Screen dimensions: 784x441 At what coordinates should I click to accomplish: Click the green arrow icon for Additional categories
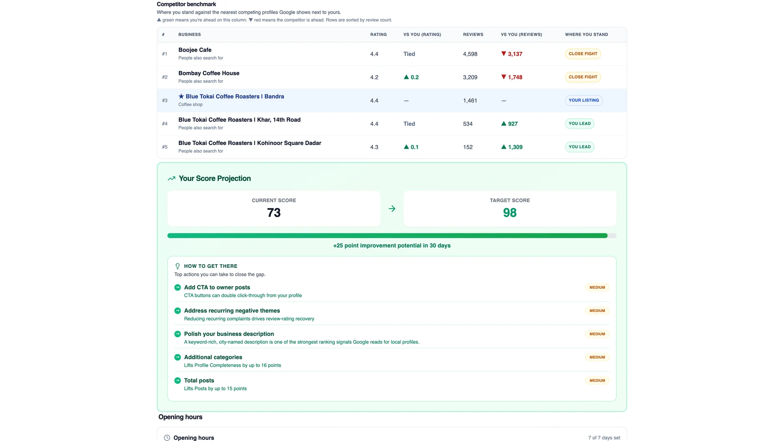[178, 357]
